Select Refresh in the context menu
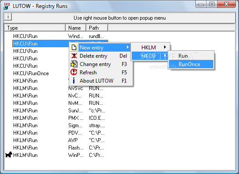Screen dimensions: 239x174 (101, 72)
